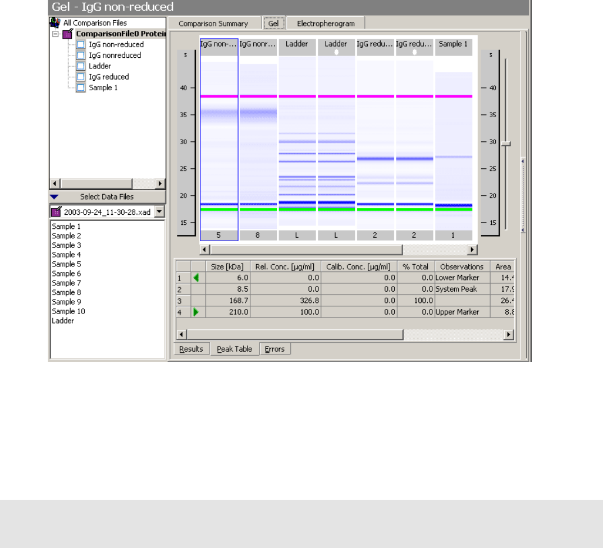Click the green lower marker arrow icon
Viewport: 603px width, 548px height.
point(196,278)
